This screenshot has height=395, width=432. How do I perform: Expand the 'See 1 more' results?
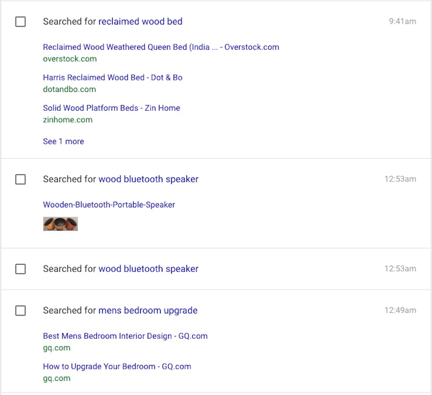click(x=63, y=142)
